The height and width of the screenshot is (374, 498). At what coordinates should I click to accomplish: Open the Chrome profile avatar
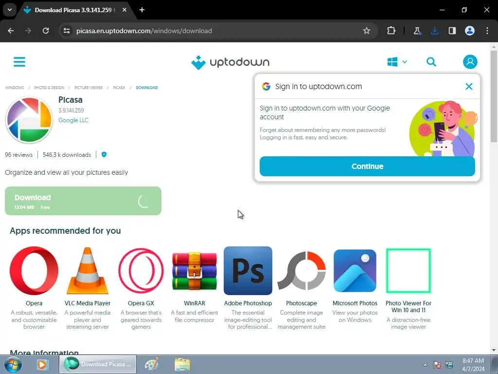(x=470, y=31)
